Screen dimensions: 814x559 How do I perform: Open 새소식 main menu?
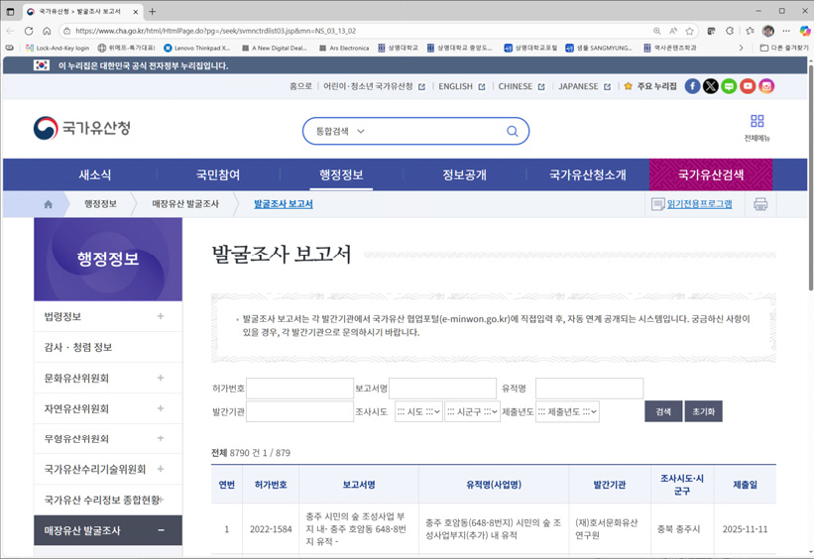(x=95, y=174)
